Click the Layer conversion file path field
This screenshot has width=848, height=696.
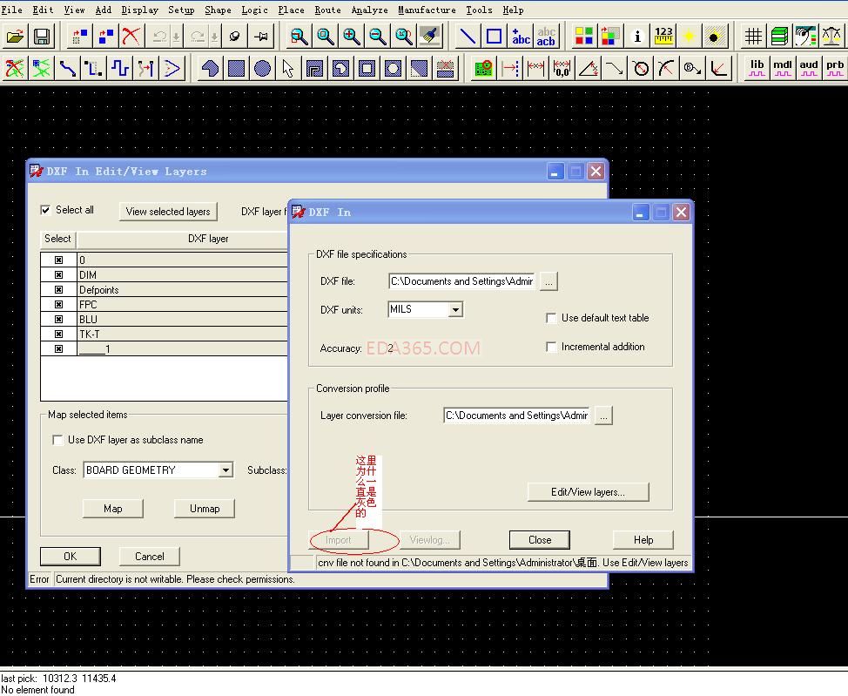point(516,416)
